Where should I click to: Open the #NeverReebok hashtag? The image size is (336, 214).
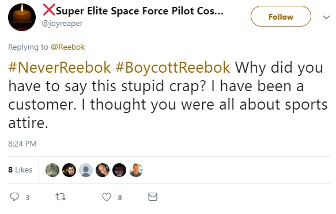coord(59,67)
